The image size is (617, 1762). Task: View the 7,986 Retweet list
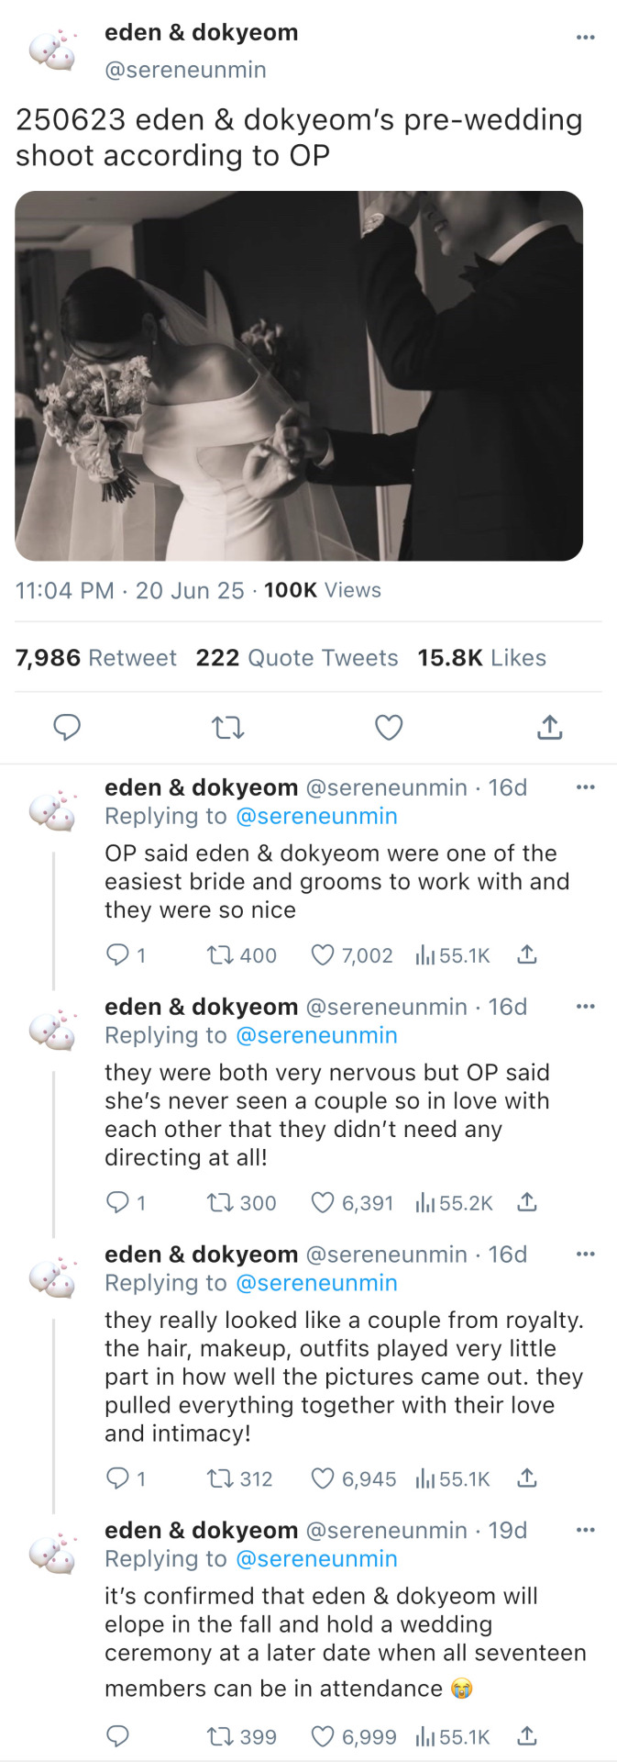tap(95, 658)
